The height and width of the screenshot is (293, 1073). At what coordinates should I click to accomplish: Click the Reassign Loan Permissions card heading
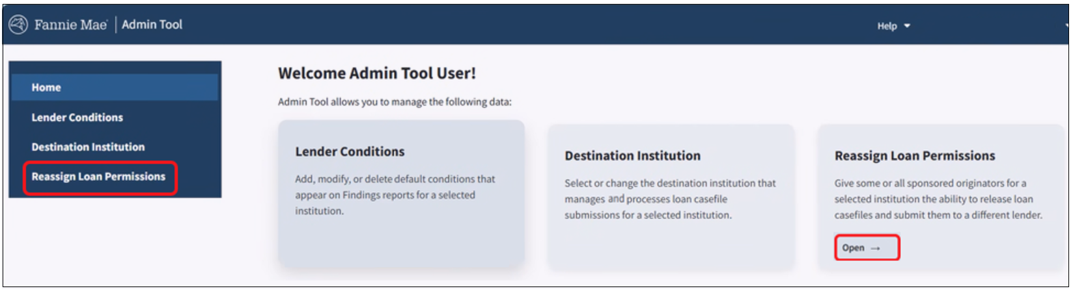coord(914,156)
